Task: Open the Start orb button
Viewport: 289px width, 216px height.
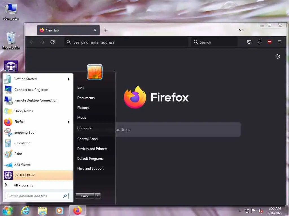Action: coord(7,211)
